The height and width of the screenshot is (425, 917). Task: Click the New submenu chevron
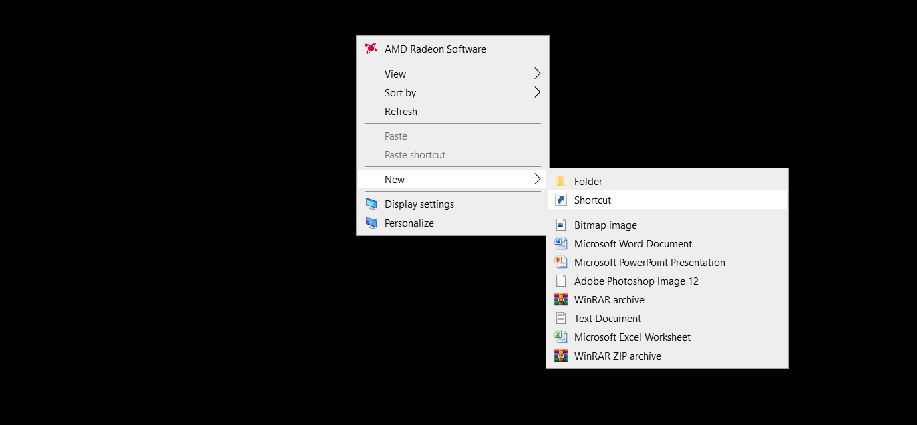tap(537, 179)
